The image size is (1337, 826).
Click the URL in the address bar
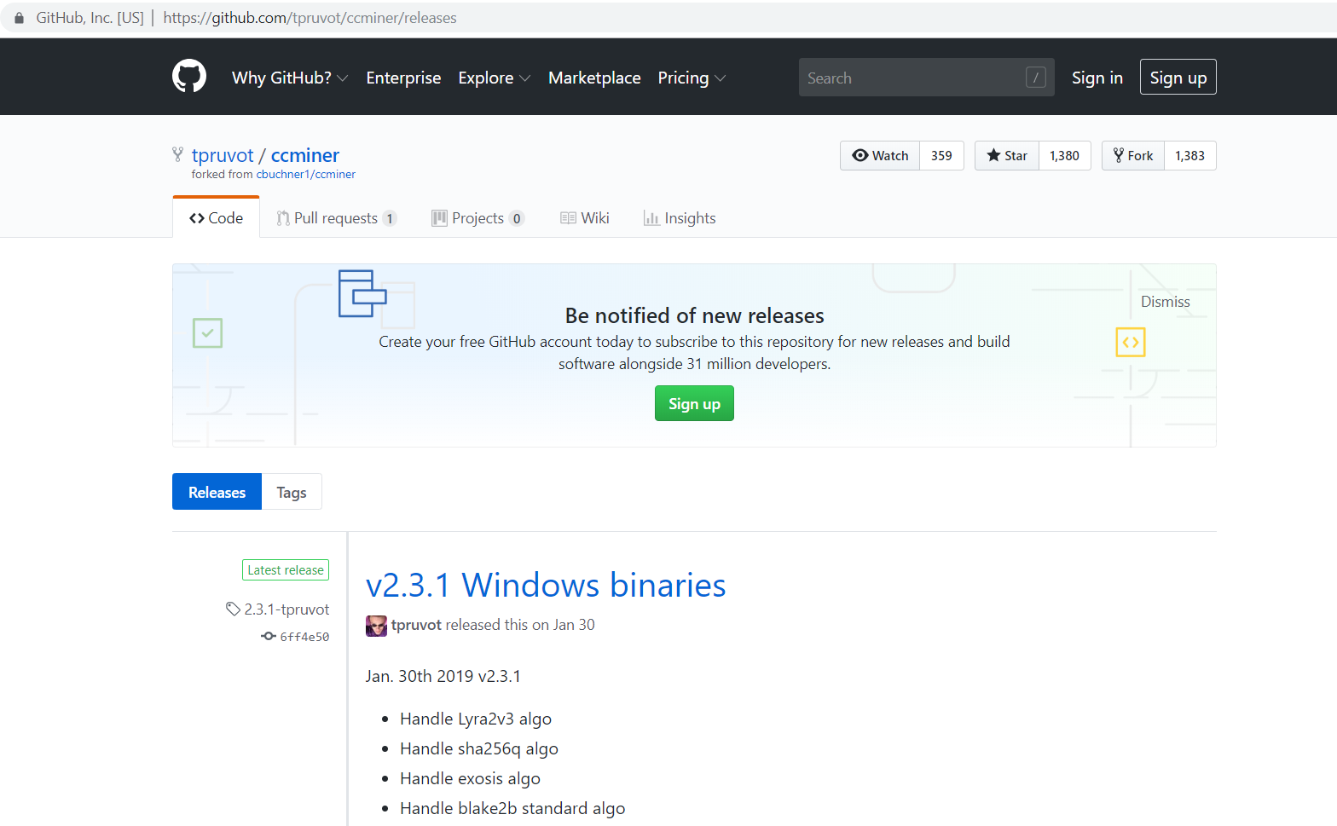[x=310, y=18]
